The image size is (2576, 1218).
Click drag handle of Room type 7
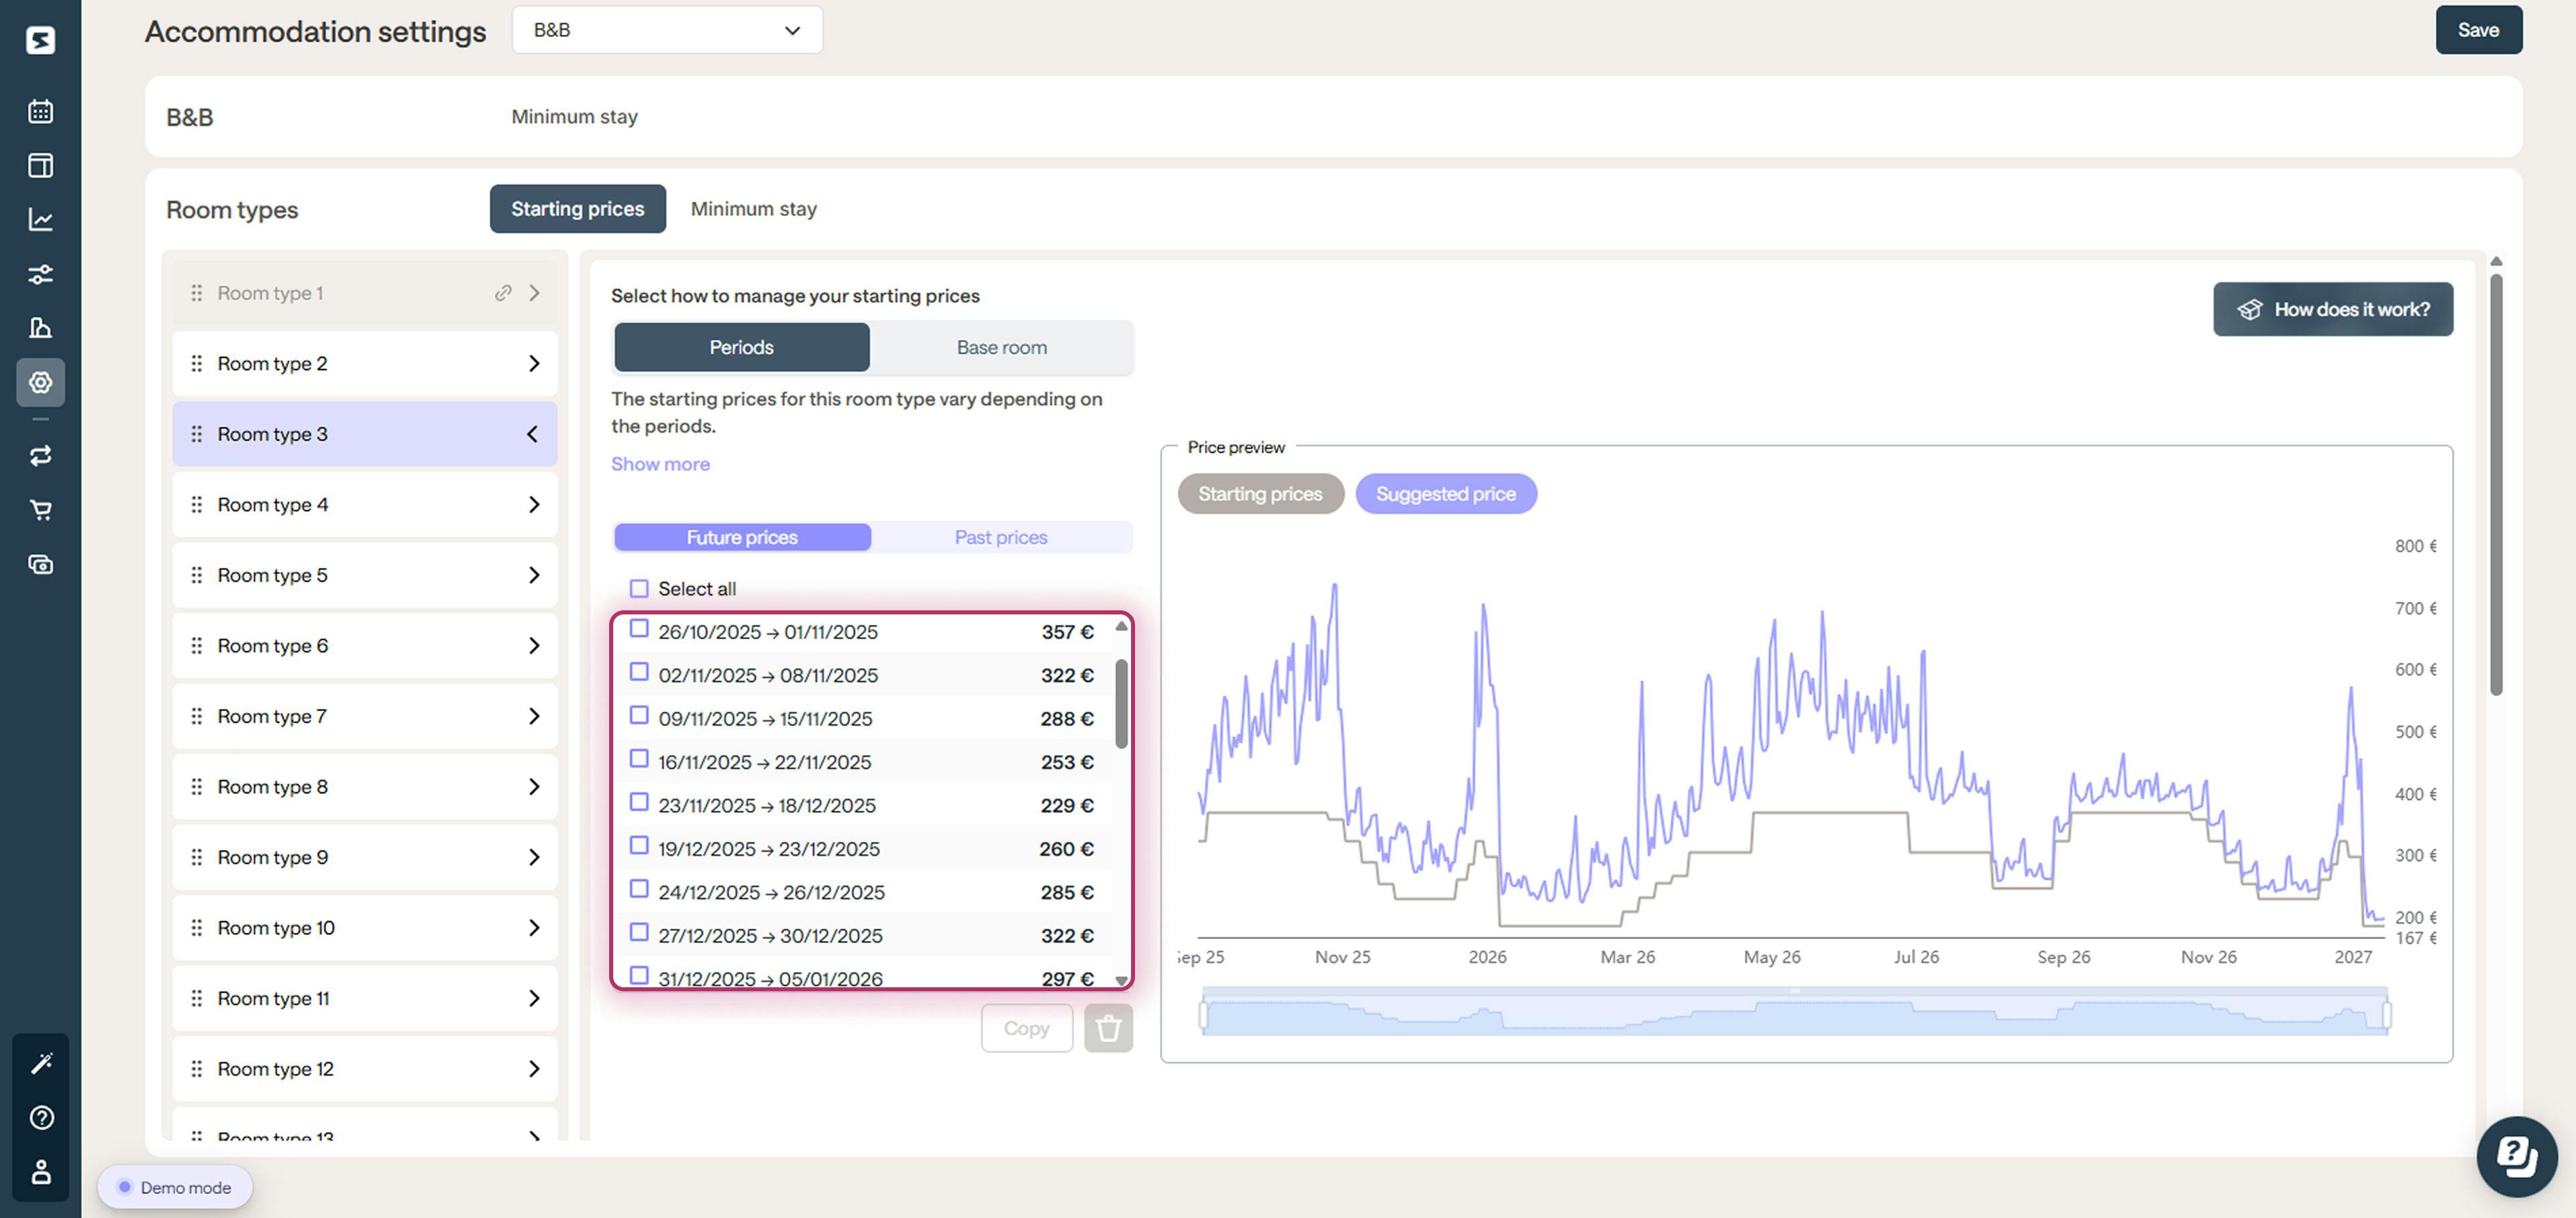tap(197, 716)
